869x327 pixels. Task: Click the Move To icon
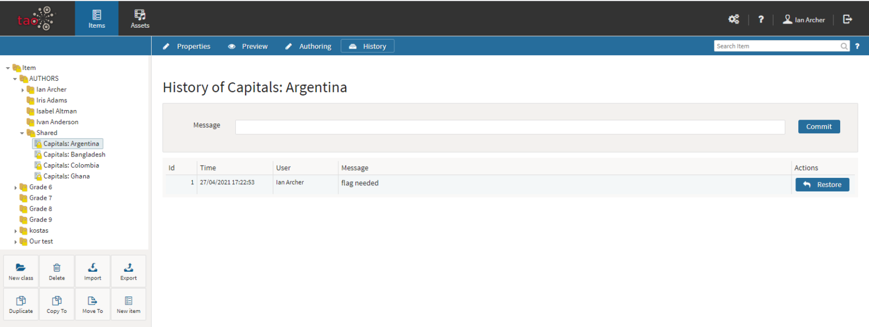pyautogui.click(x=93, y=301)
